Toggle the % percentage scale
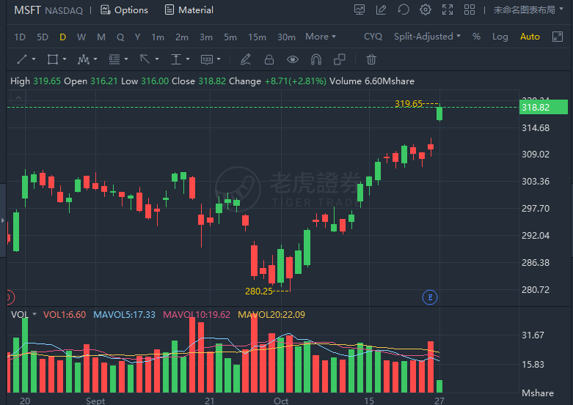 (x=476, y=37)
